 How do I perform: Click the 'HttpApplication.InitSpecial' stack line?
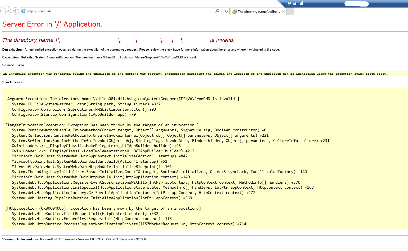point(163,187)
